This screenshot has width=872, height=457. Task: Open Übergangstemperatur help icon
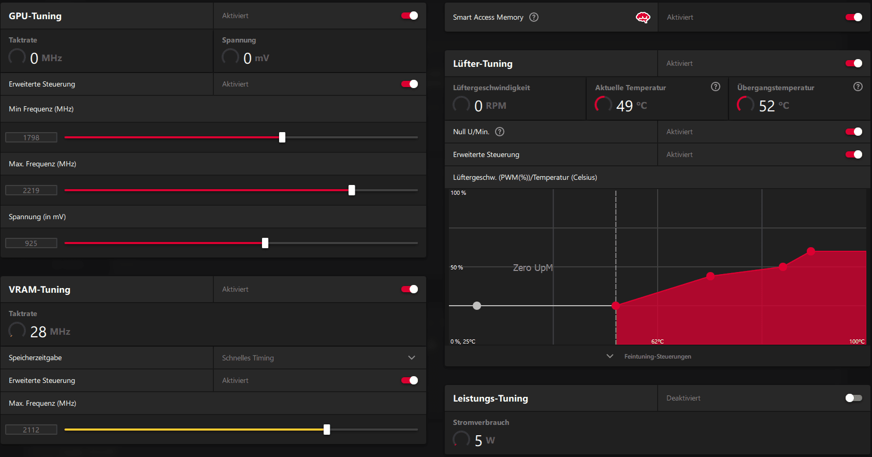click(x=858, y=87)
